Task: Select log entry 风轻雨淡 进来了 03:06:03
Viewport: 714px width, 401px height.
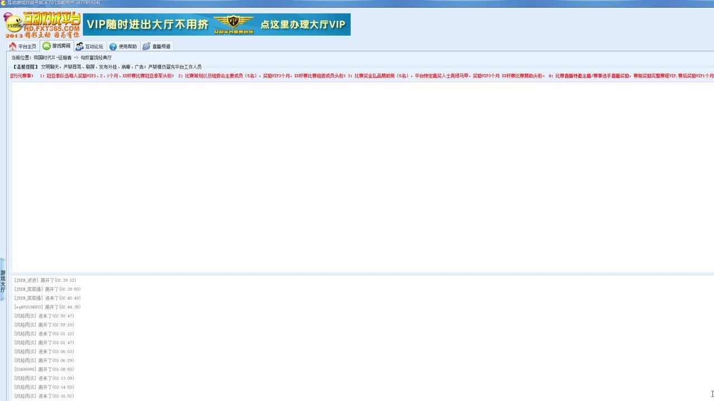Action: [x=44, y=352]
